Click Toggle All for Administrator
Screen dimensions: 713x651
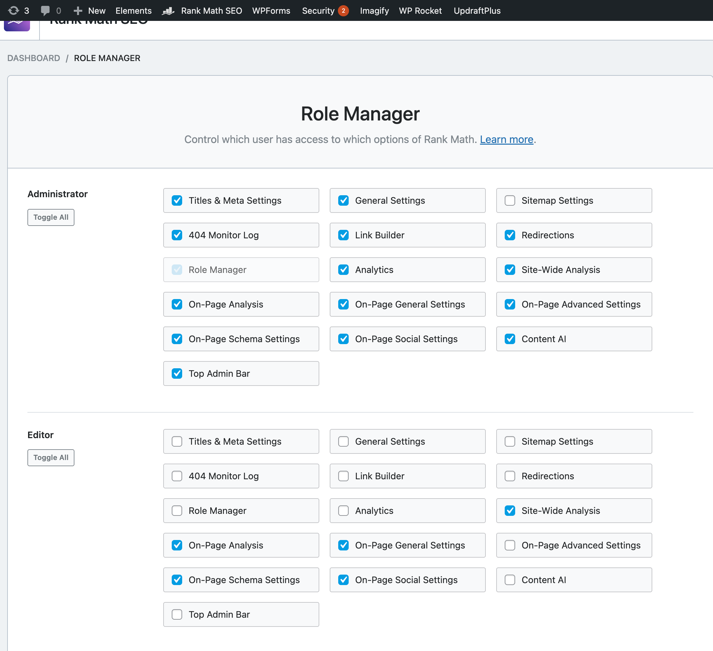click(x=51, y=217)
